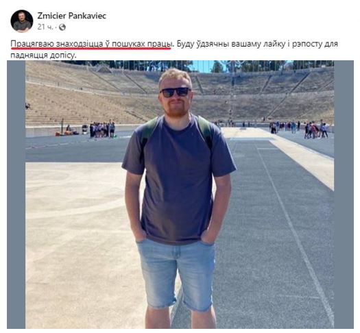Viewport: 360px width, 333px height.
Task: Click the crowd standing on track's left side
Action: (x=102, y=129)
